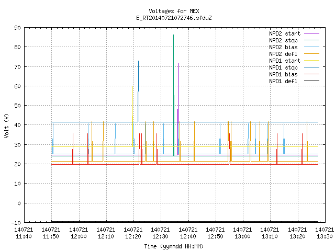Click the 'Voltages for MEX' chart title
Screen dimensions: 335x251
(174, 11)
